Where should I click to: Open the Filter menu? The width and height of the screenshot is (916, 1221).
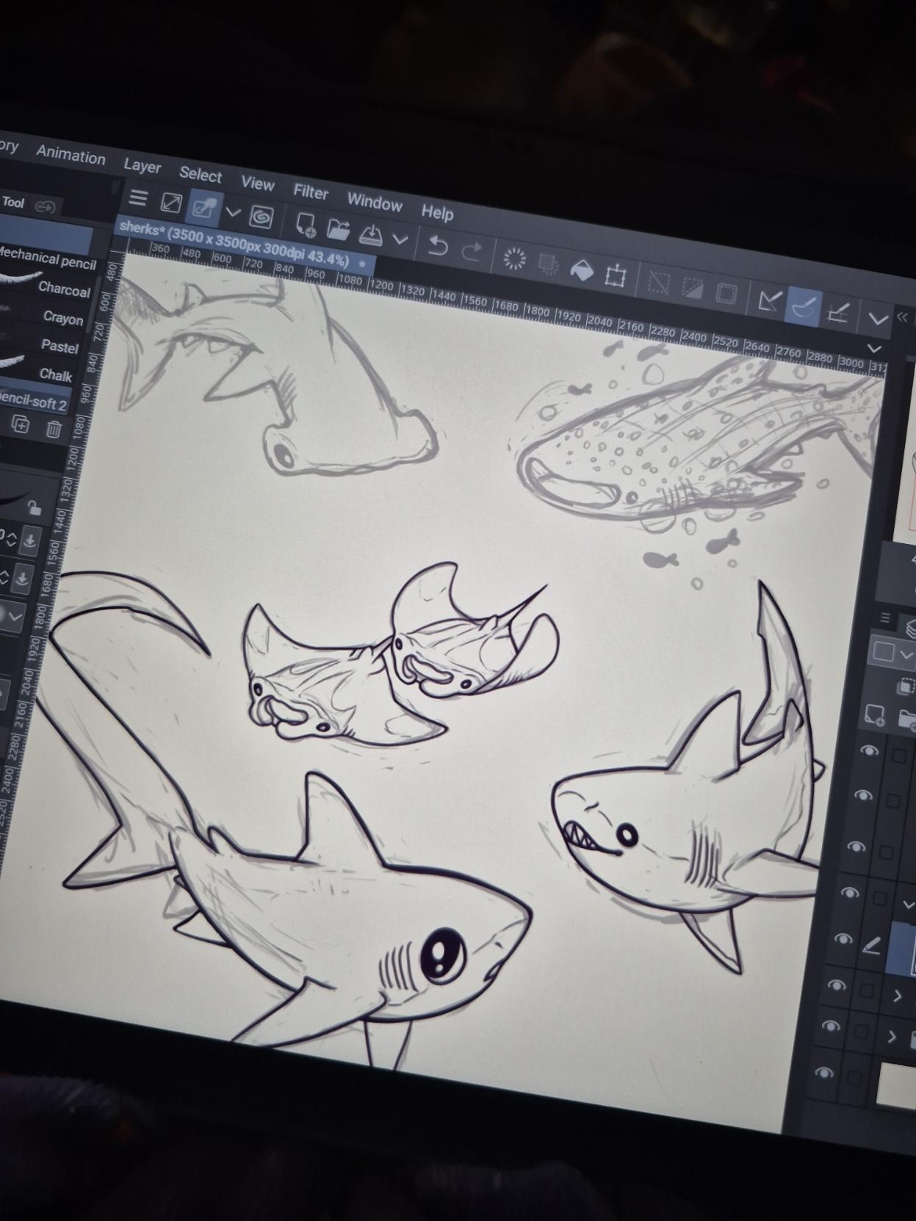coord(311,192)
